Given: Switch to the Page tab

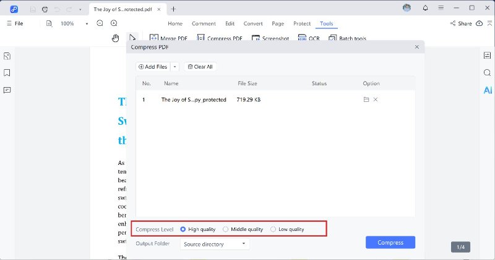Looking at the screenshot, I should point(278,23).
